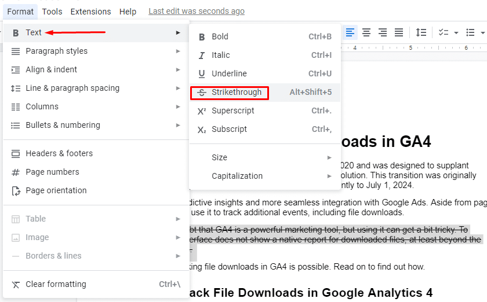Image resolution: width=487 pixels, height=302 pixels.
Task: Expand the Size submenu
Action: pyautogui.click(x=265, y=157)
